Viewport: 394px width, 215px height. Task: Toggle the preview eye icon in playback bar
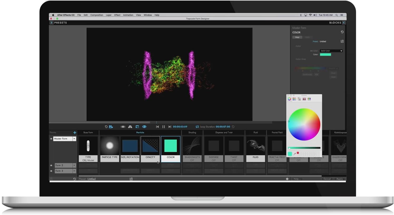[144, 127]
